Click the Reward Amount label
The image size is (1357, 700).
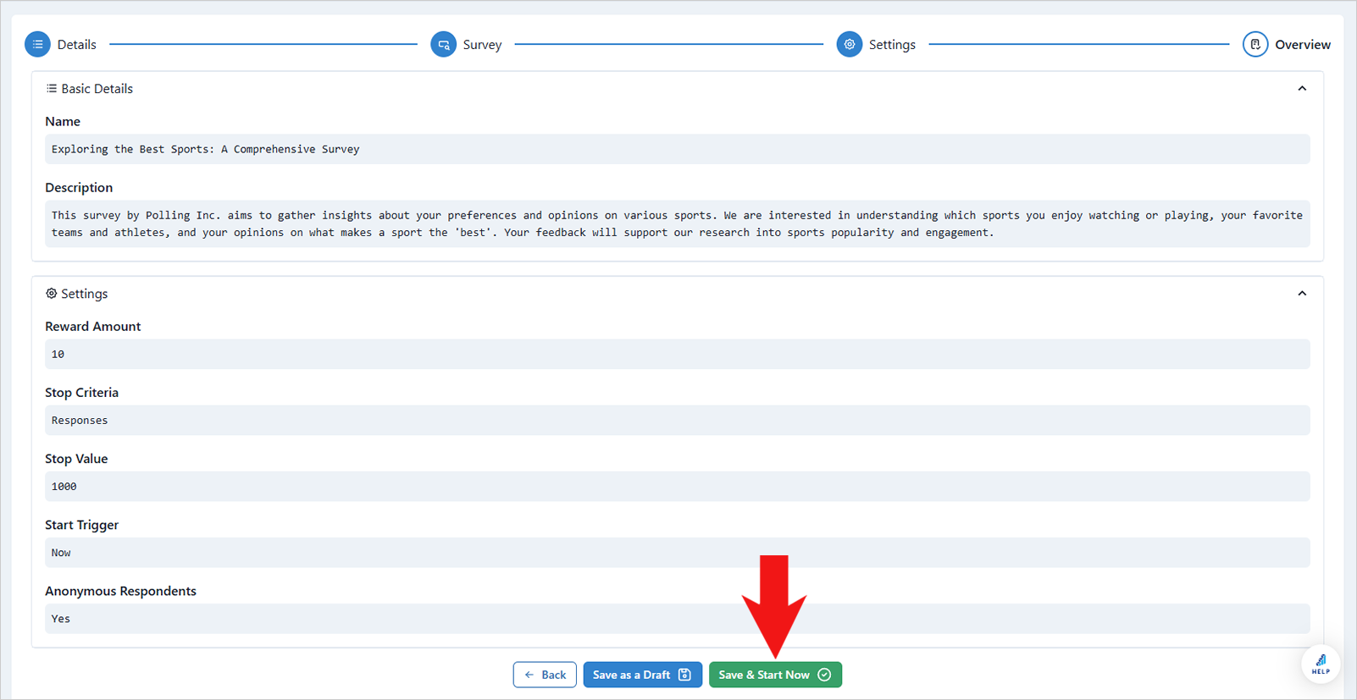coord(92,327)
